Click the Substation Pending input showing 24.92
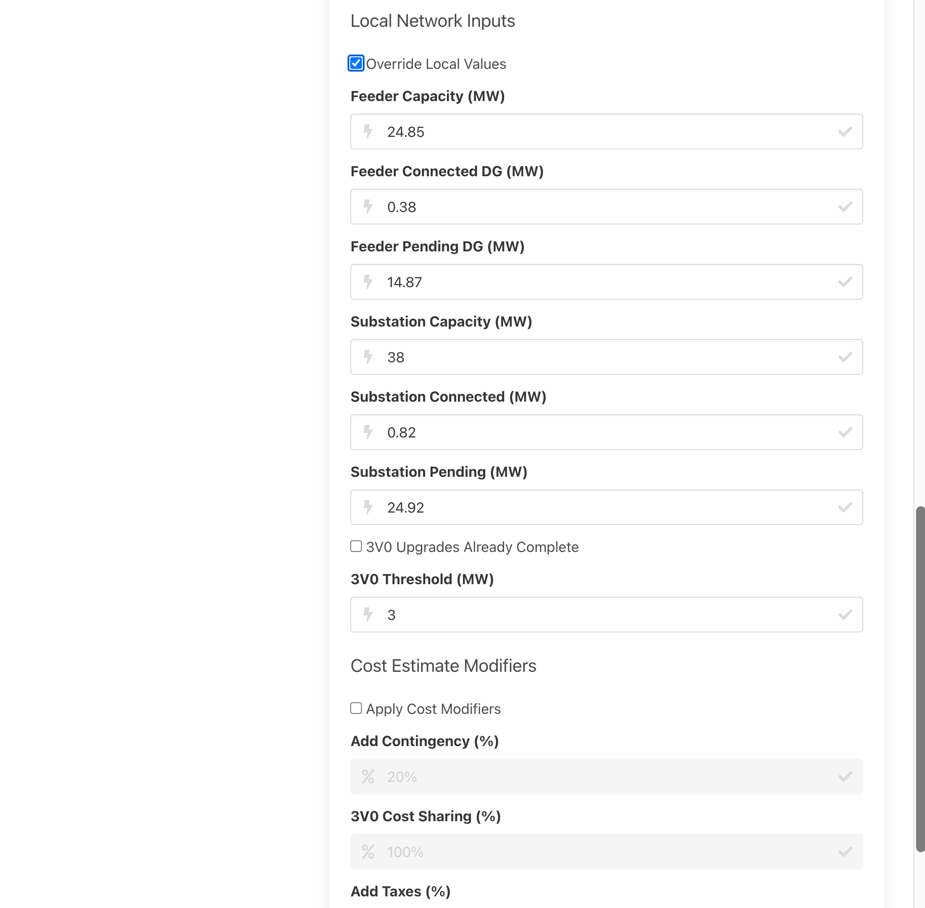 point(606,507)
